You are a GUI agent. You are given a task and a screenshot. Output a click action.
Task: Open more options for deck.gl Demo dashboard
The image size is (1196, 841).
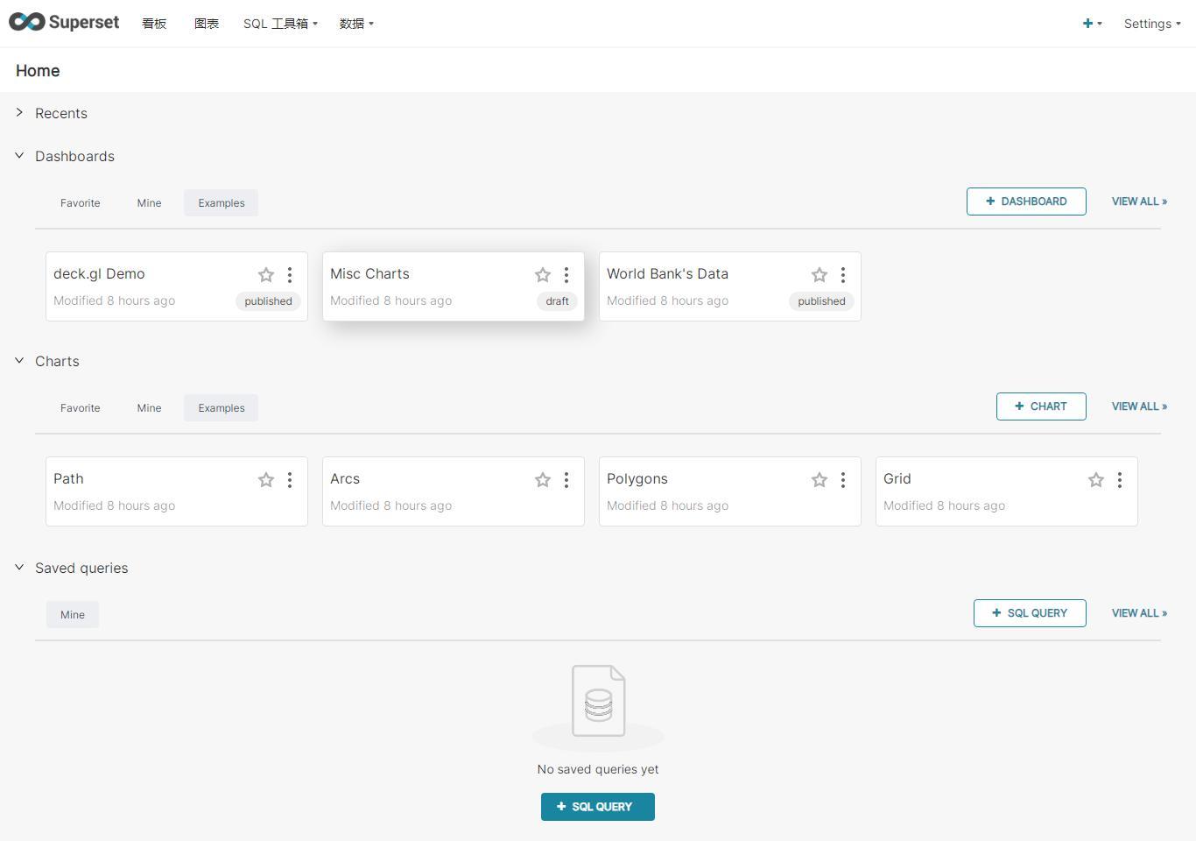[x=290, y=275]
